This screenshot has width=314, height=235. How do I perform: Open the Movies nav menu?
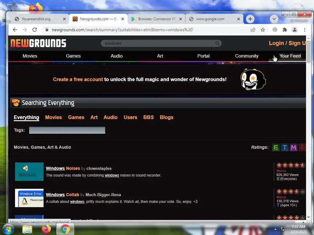click(x=30, y=56)
